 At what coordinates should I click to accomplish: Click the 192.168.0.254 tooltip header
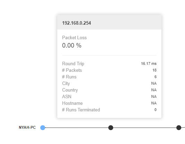(109, 22)
